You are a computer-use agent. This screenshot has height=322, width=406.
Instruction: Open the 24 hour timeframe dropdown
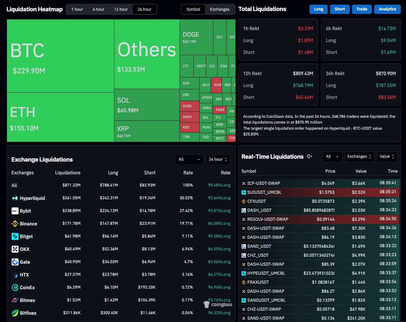tap(218, 160)
